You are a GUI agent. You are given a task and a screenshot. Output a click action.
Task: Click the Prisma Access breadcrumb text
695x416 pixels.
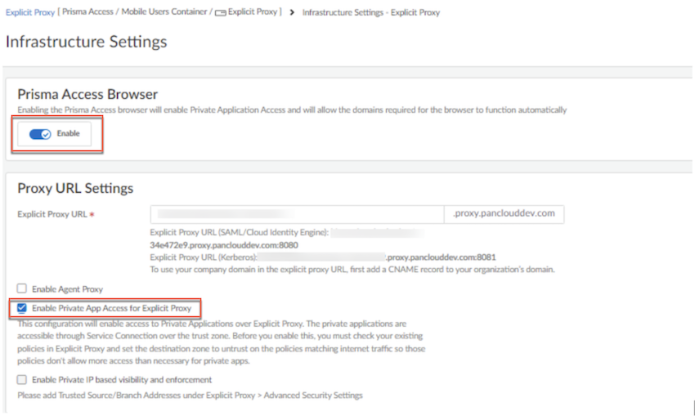[87, 12]
